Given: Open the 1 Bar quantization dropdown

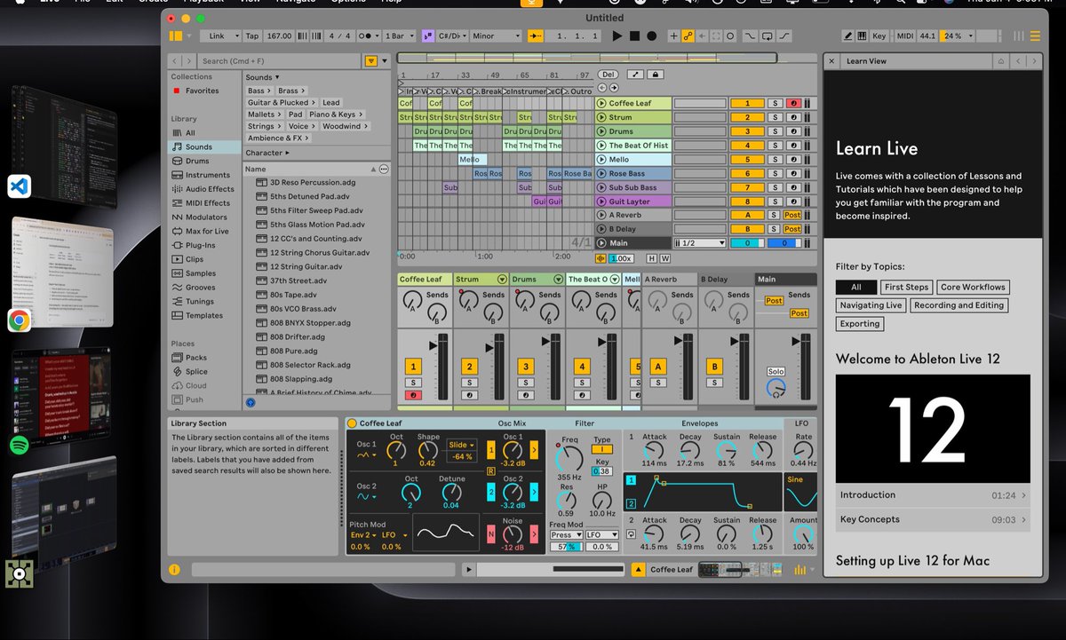Looking at the screenshot, I should (x=400, y=36).
